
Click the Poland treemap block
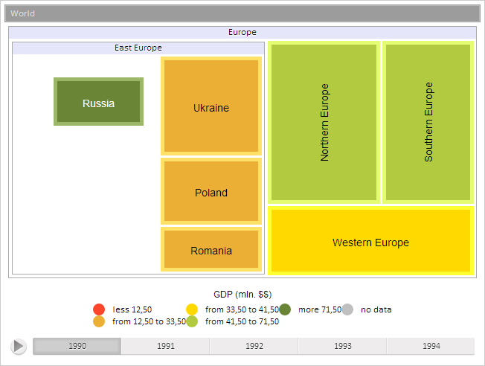click(211, 191)
